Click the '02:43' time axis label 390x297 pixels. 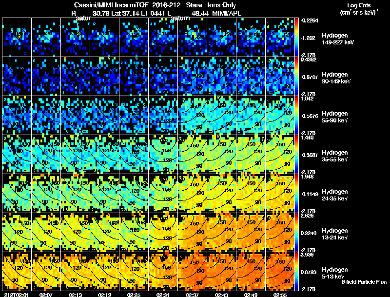pyautogui.click(x=221, y=295)
